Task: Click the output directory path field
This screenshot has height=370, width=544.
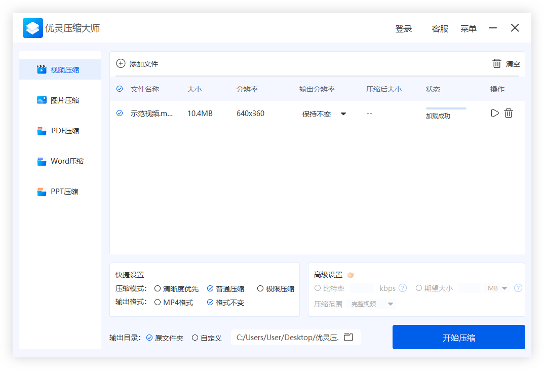Action: click(x=287, y=338)
